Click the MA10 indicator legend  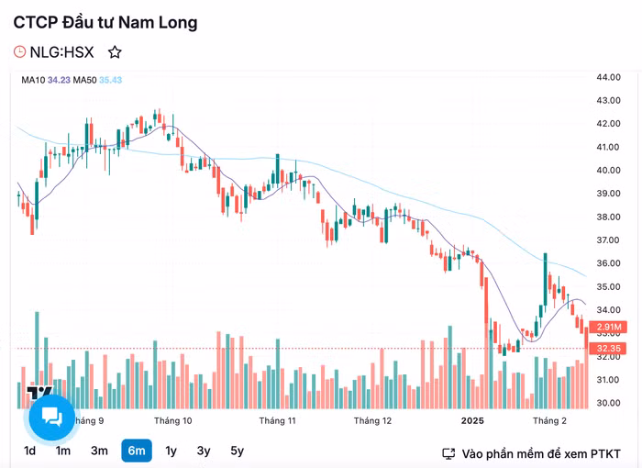[x=46, y=80]
